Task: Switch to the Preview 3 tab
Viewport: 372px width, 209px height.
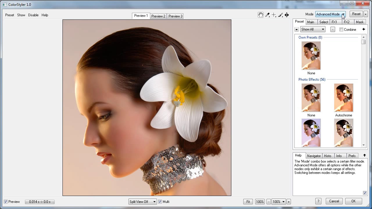Action: [176, 16]
